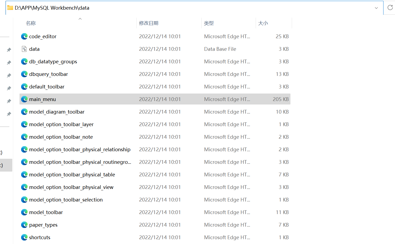Click the Edge icon beside model_option_toolbar_note
Screen dimensions: 395x244
[x=24, y=137]
